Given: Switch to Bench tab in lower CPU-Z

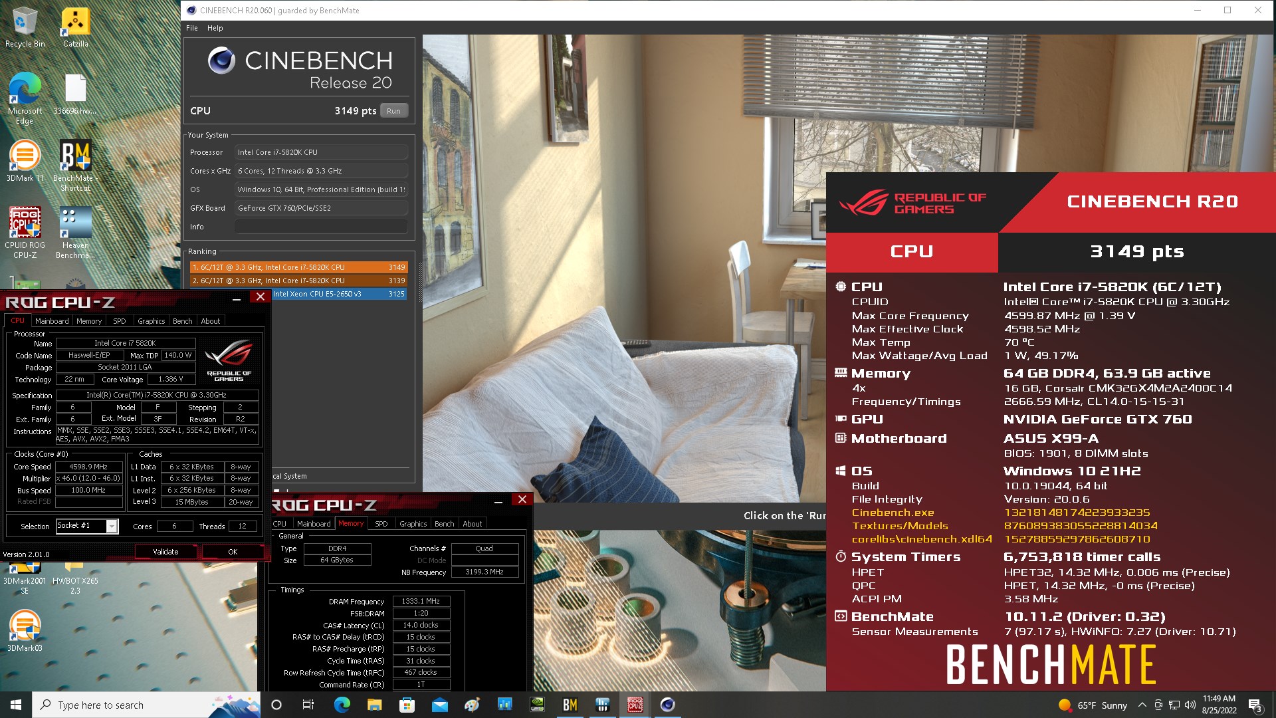Looking at the screenshot, I should 445,524.
